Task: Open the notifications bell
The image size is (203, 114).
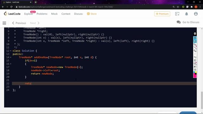Action: tap(187, 14)
